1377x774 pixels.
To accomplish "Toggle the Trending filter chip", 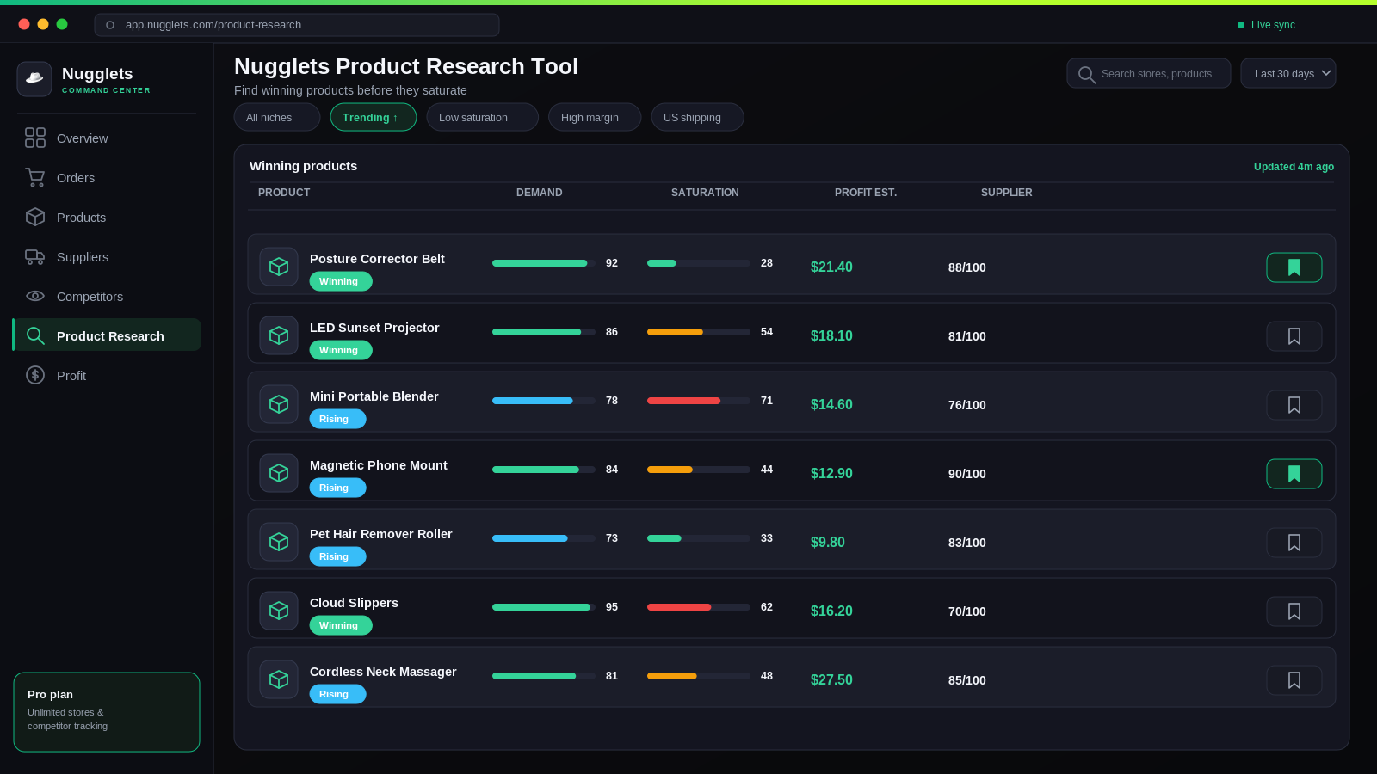I will coord(374,117).
